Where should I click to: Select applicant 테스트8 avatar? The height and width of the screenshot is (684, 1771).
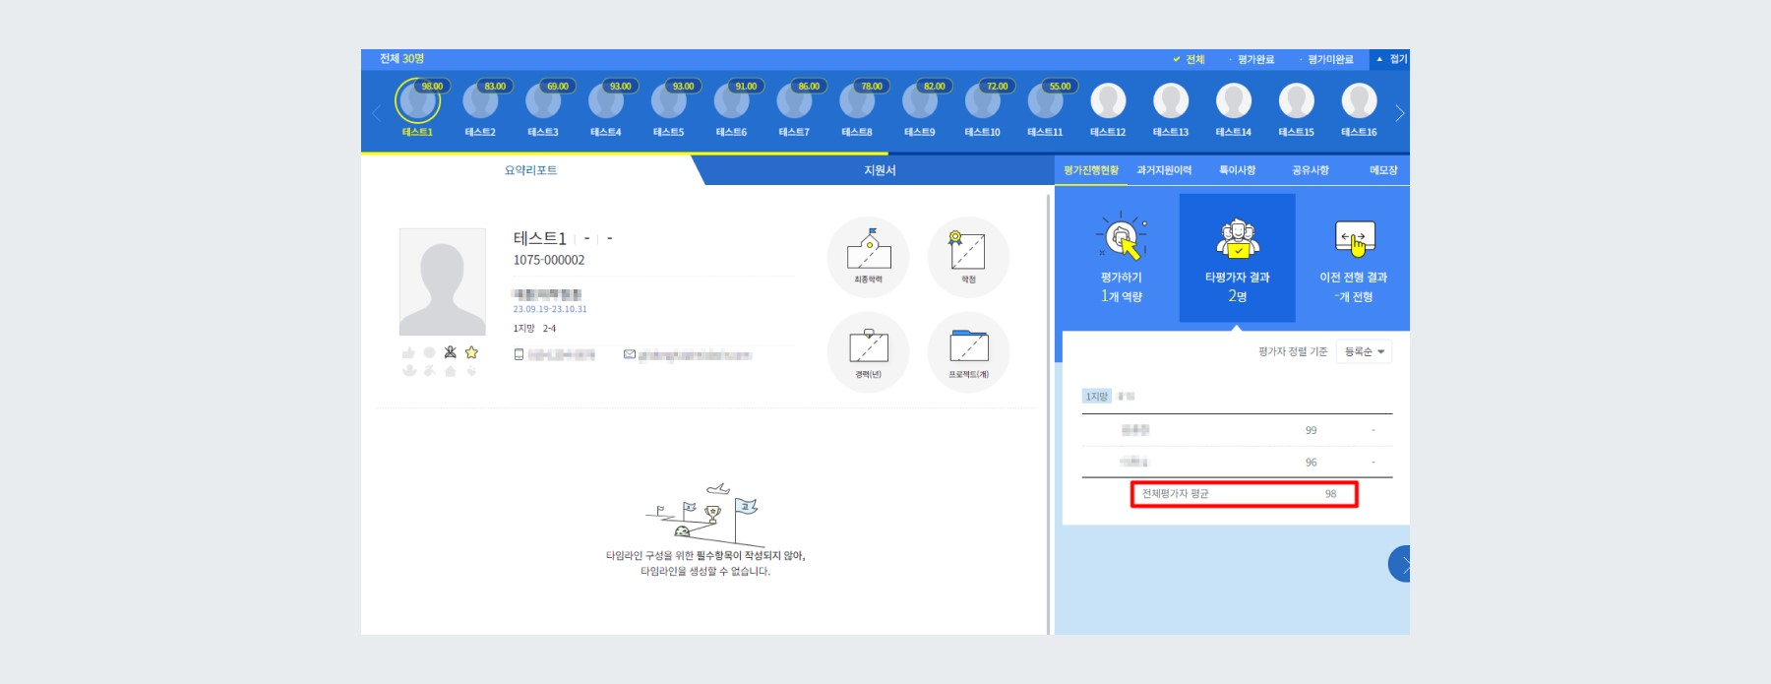pos(857,100)
